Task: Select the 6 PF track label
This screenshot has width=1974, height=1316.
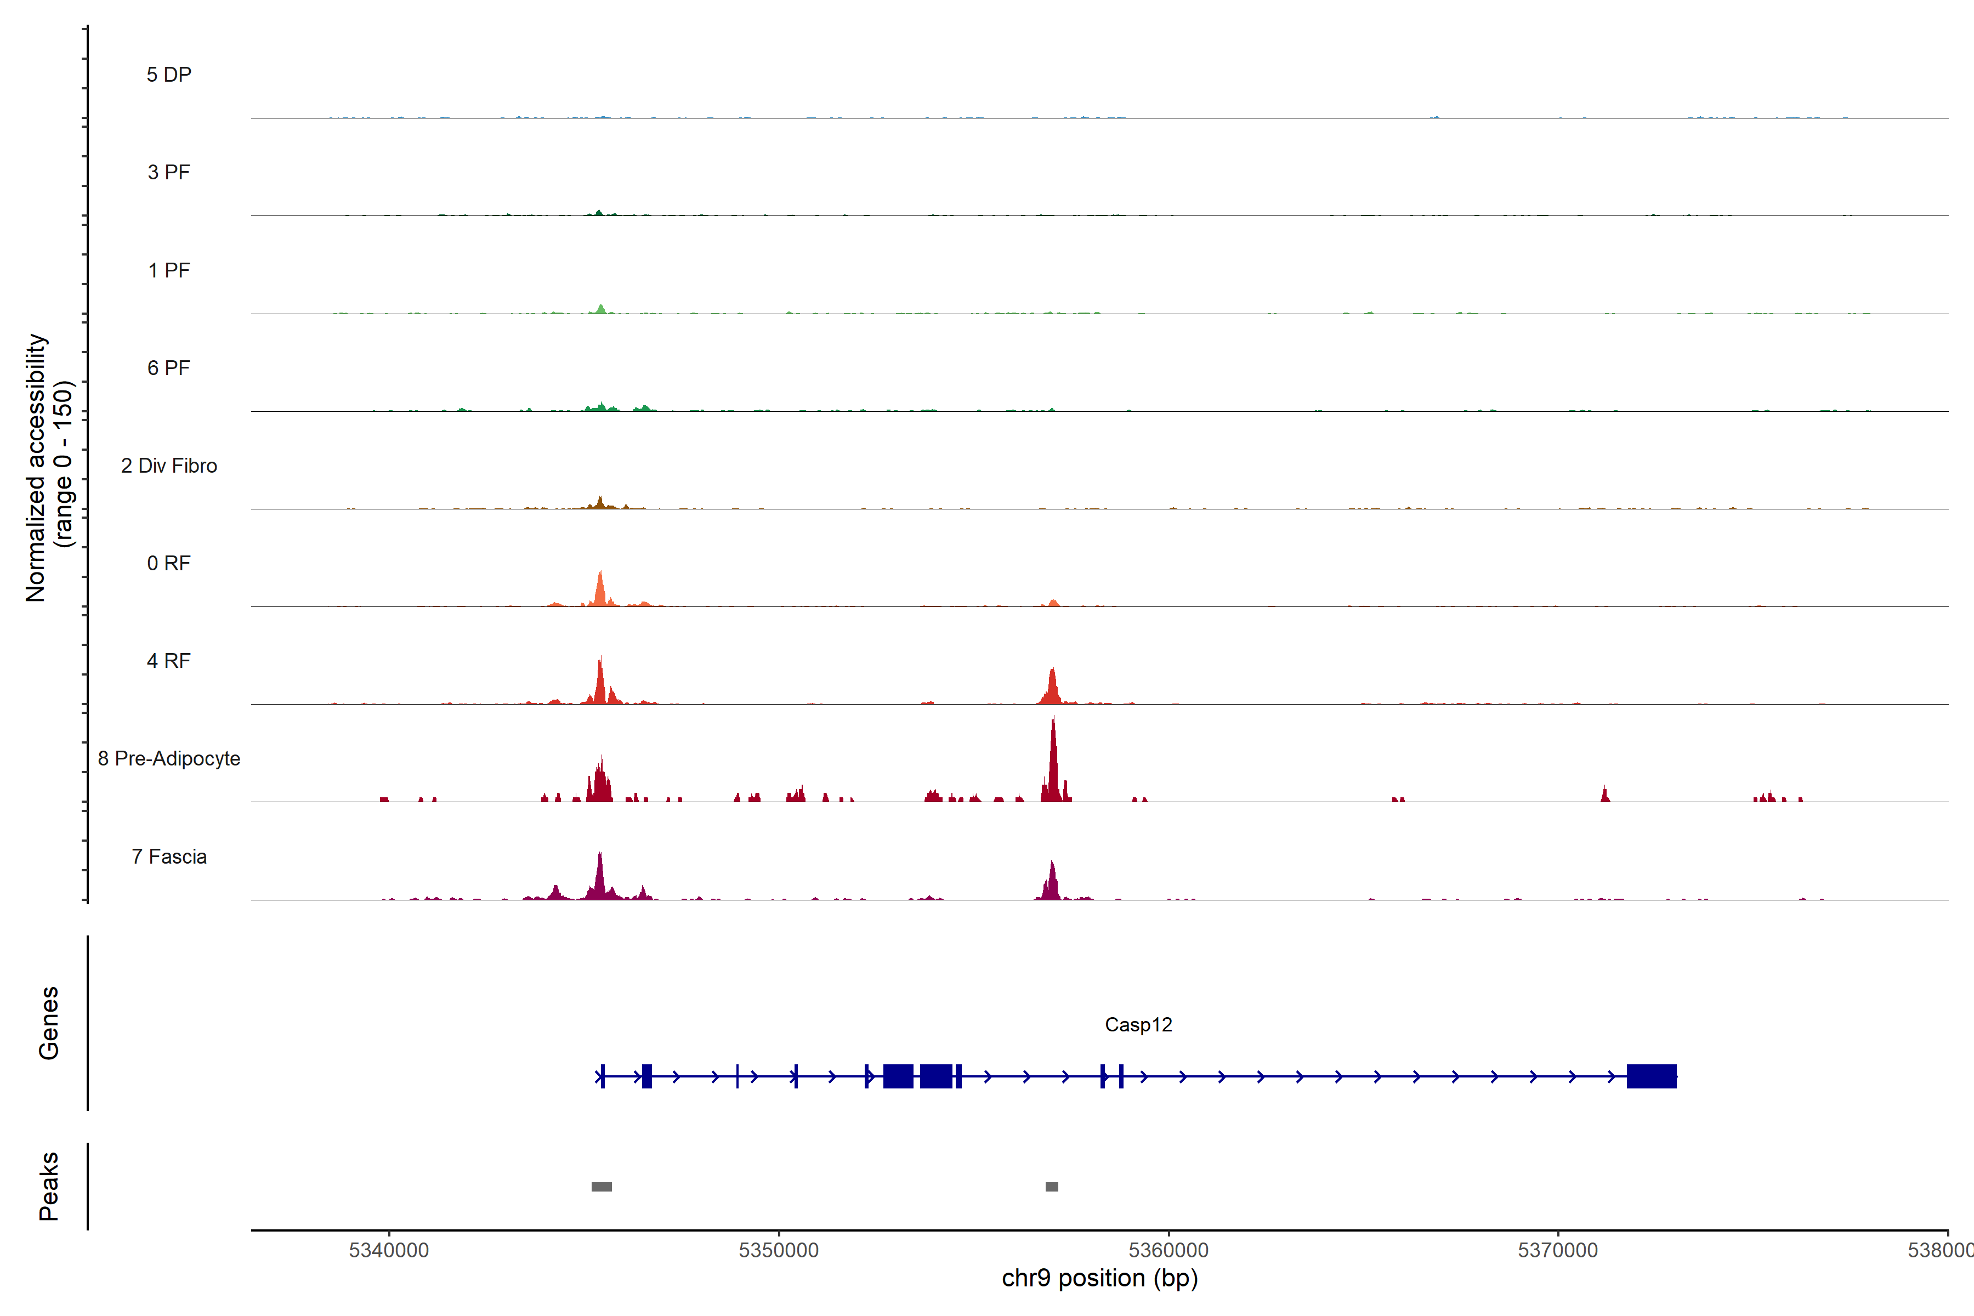Action: 169,367
